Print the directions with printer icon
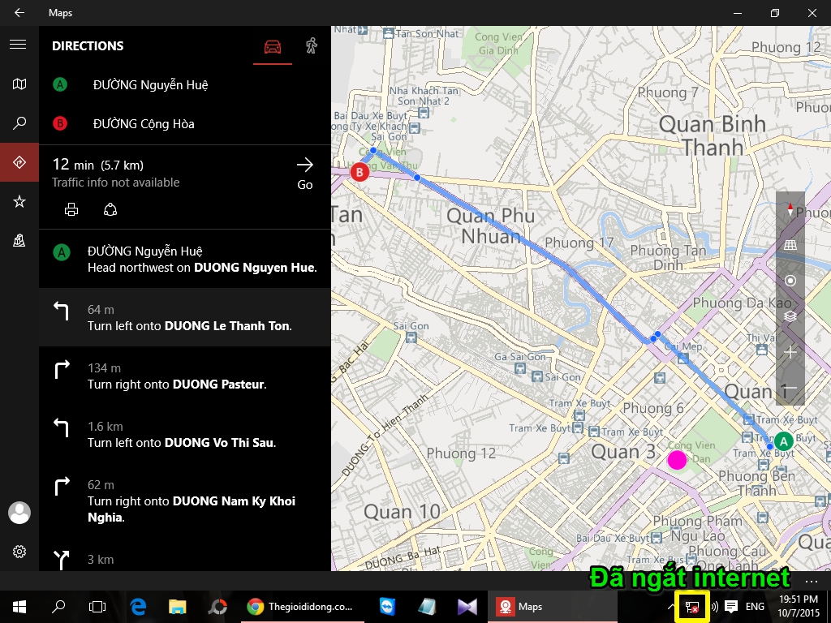The height and width of the screenshot is (623, 831). 71,210
